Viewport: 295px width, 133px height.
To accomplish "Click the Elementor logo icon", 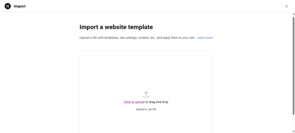I will pyautogui.click(x=7, y=6).
